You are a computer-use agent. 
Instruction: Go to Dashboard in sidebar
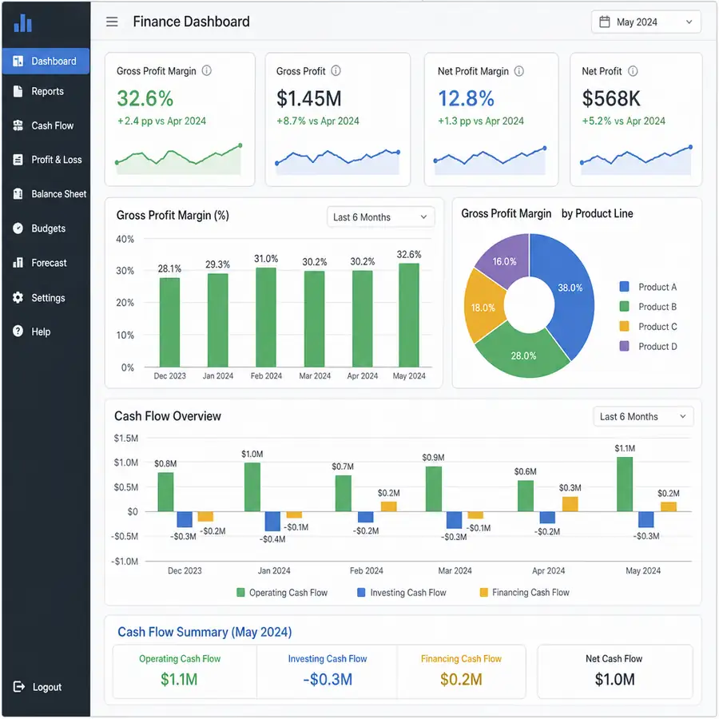click(46, 61)
